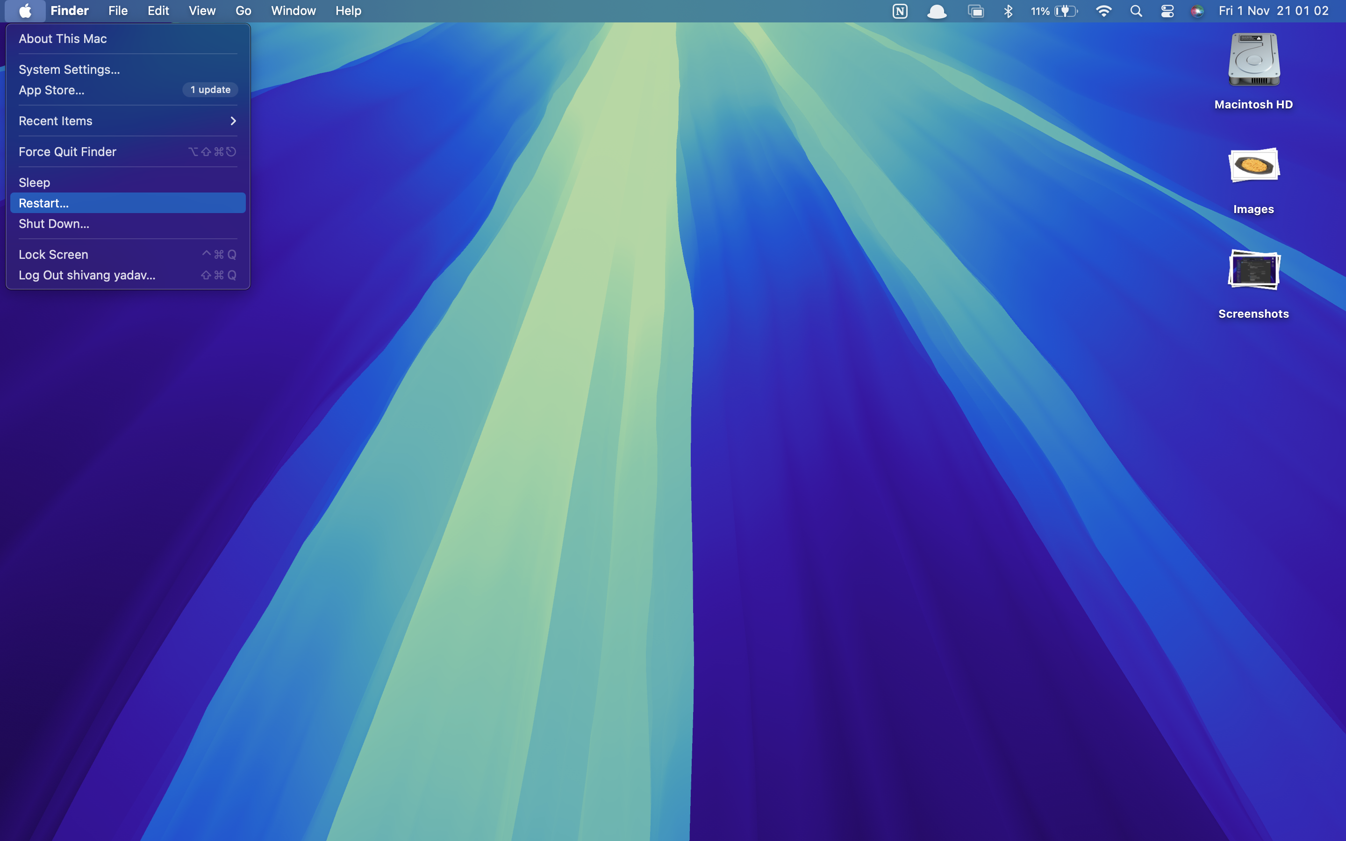This screenshot has width=1346, height=841.
Task: Expand the Recent Items submenu
Action: [127, 121]
